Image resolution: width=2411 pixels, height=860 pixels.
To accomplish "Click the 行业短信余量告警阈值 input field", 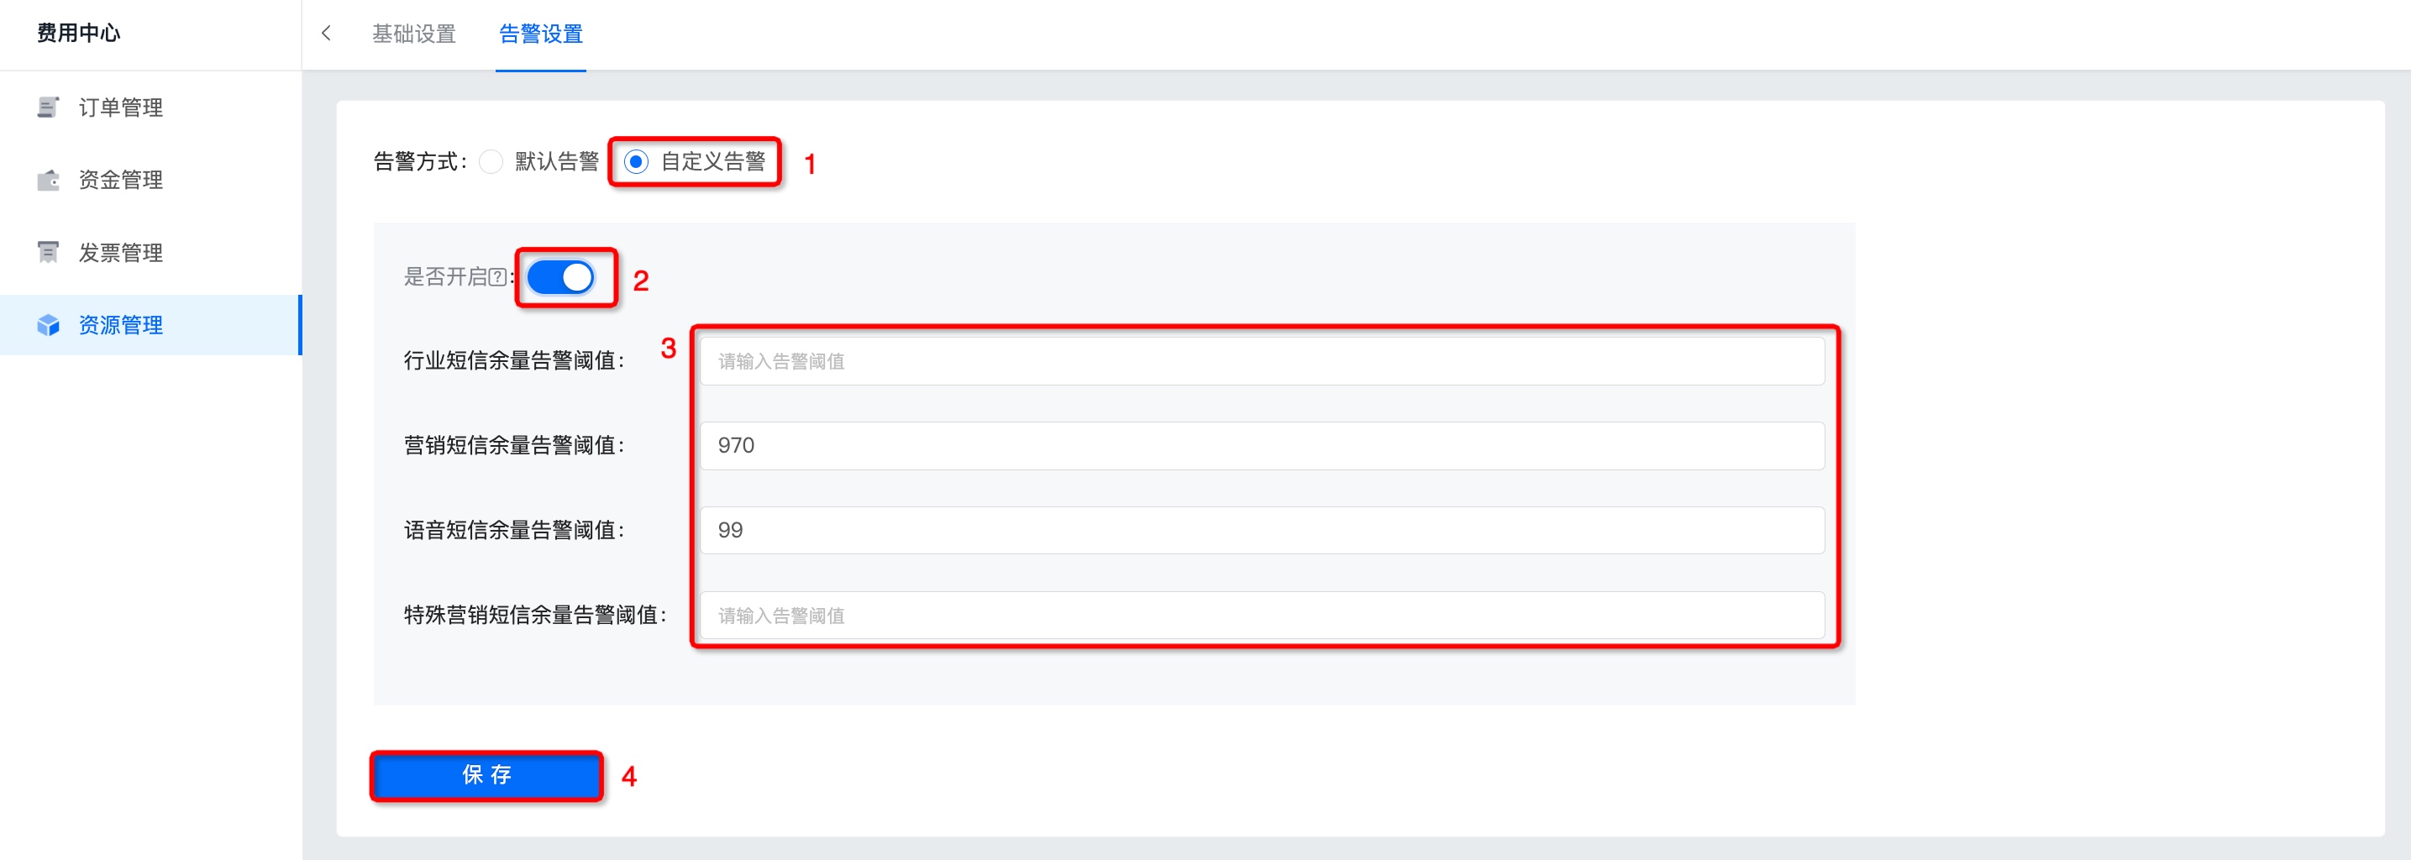I will coord(1261,361).
